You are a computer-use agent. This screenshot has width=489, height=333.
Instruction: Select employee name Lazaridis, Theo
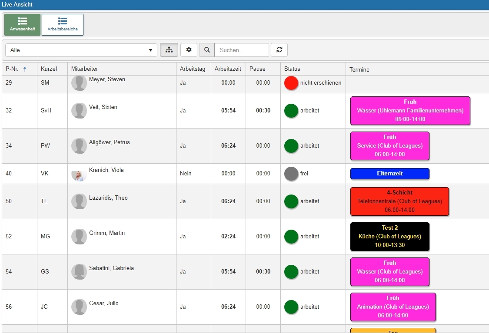click(108, 198)
